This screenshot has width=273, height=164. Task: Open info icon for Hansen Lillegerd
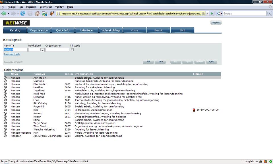pyautogui.click(x=5, y=97)
